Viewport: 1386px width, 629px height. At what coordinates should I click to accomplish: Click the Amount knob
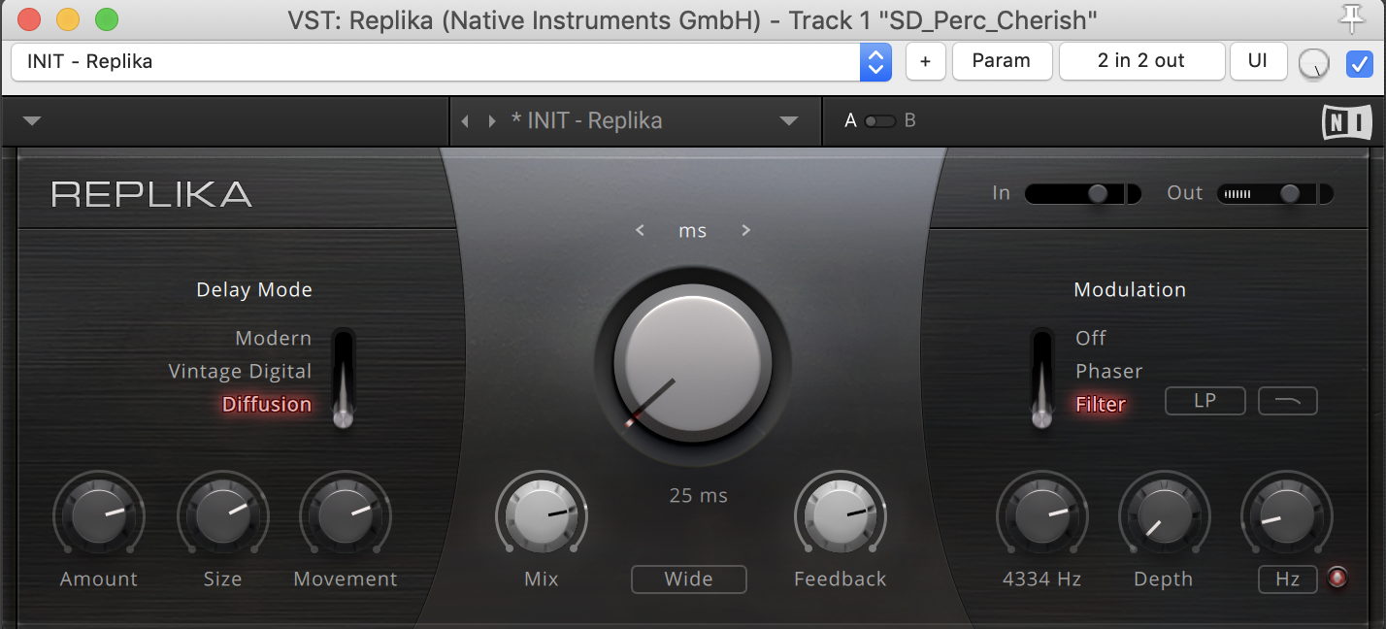pos(99,515)
